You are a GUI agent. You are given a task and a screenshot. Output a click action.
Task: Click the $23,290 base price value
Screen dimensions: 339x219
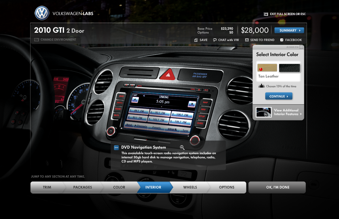[227, 29]
